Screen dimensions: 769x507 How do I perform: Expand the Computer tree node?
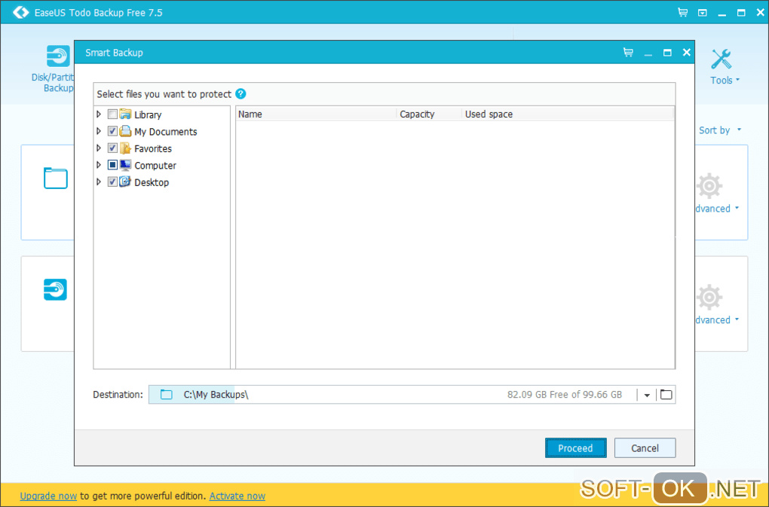99,165
